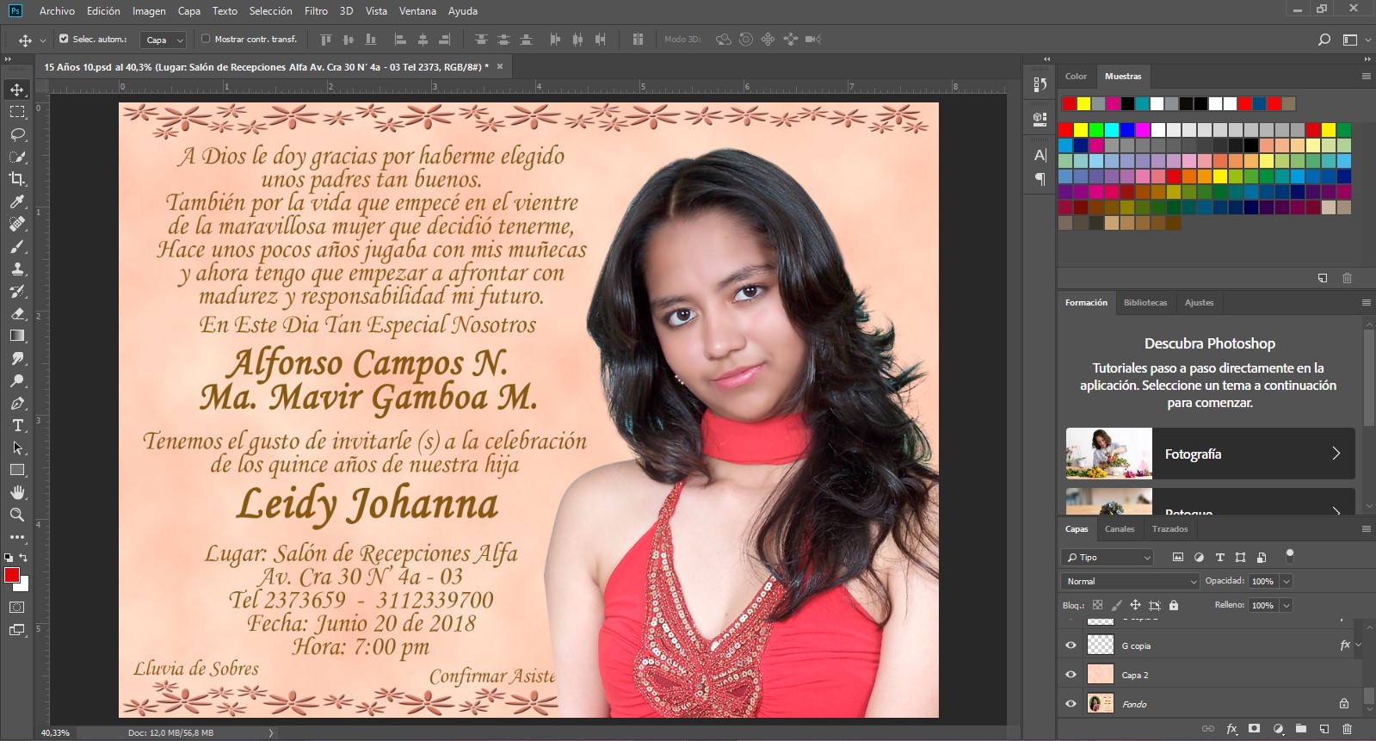
Task: Lock layer position
Action: [x=1135, y=605]
